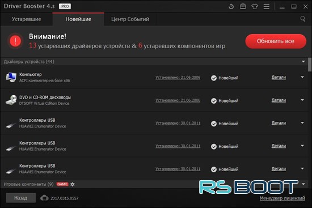This screenshot has height=208, width=312.
Task: Click the search magnifier icon
Action: tap(303, 19)
